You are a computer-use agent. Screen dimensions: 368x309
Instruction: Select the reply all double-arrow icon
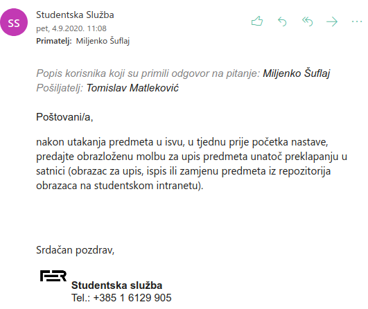(x=308, y=21)
